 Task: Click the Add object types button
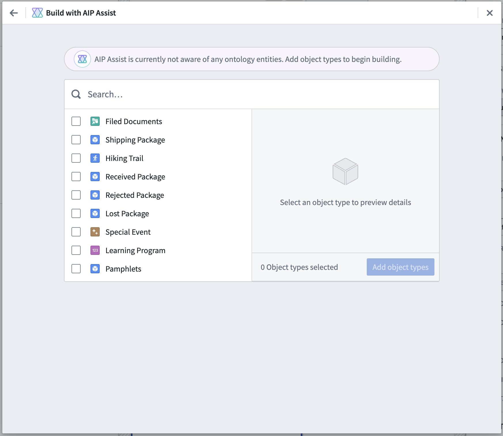tap(400, 267)
